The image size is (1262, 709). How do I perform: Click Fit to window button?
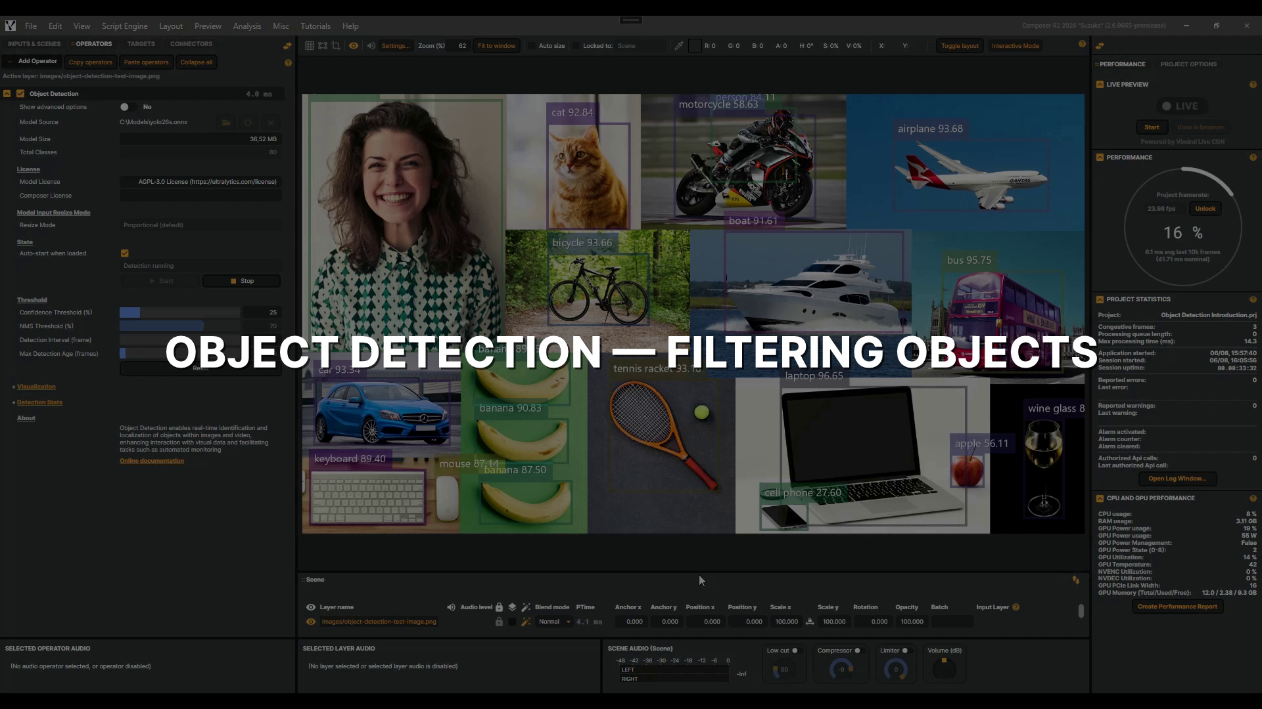click(496, 46)
